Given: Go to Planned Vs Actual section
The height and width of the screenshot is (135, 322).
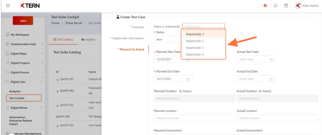Looking at the screenshot, I should click(131, 49).
